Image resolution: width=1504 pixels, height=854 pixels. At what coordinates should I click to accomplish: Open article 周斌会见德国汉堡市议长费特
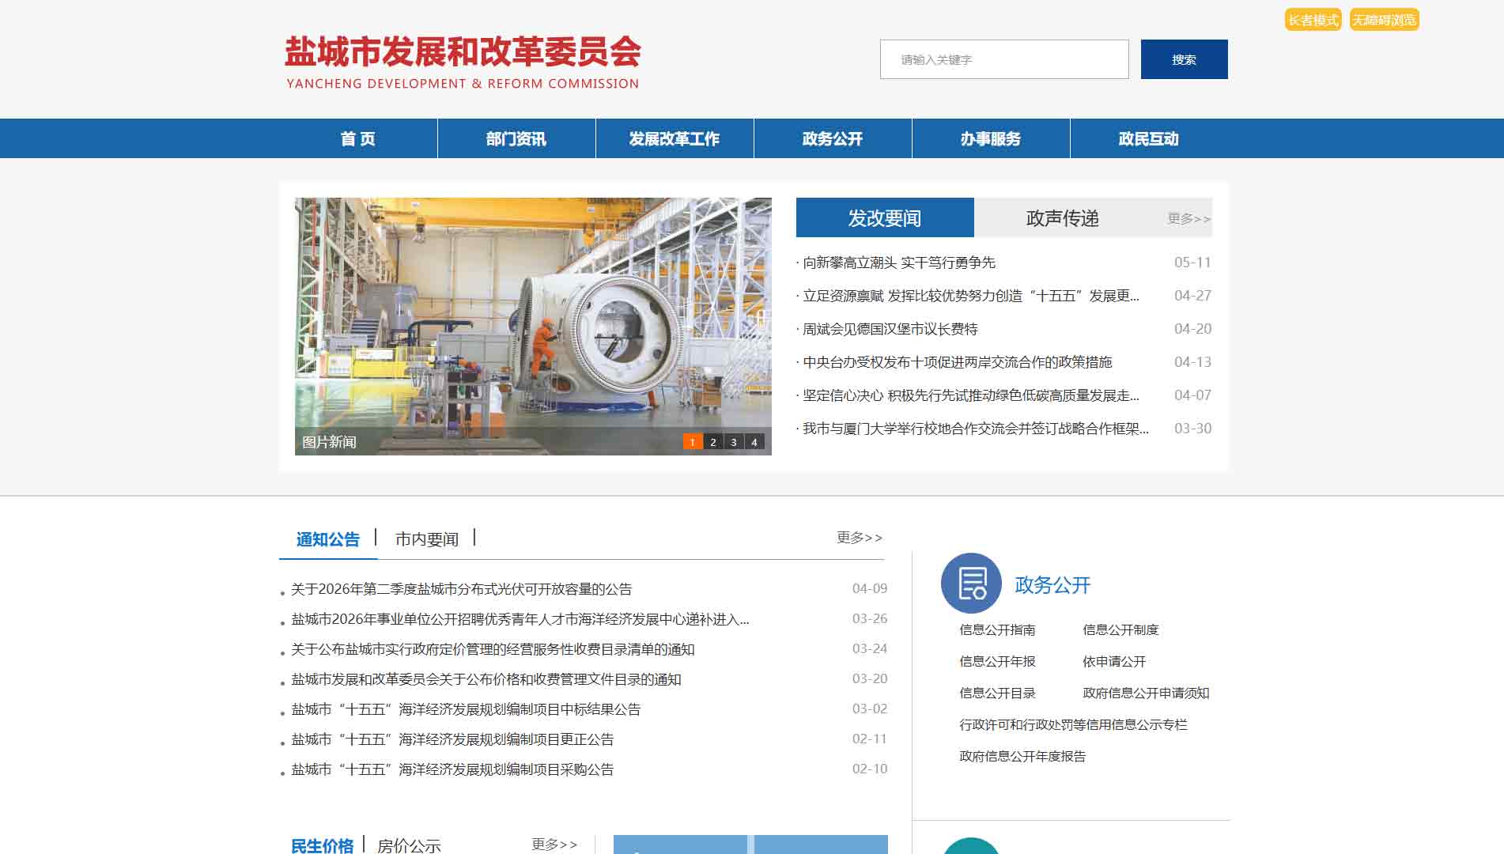[x=890, y=329]
